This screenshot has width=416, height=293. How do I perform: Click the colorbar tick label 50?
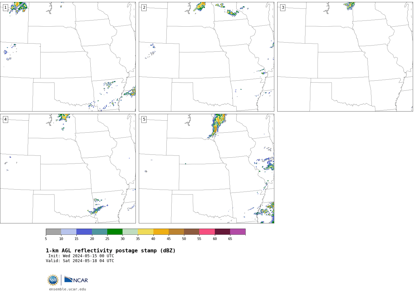(184, 239)
